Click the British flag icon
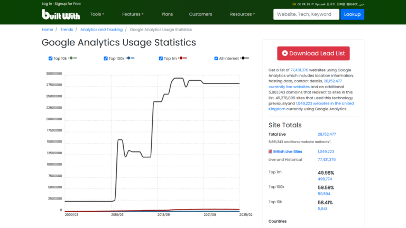 [270, 151]
